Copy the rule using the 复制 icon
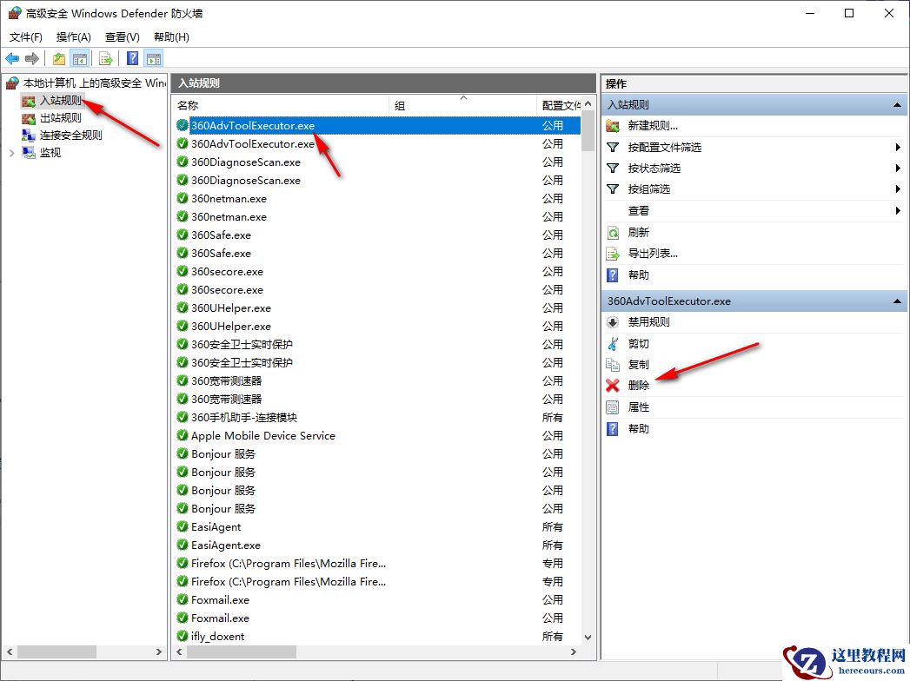Screen dimensions: 910x681 (639, 364)
